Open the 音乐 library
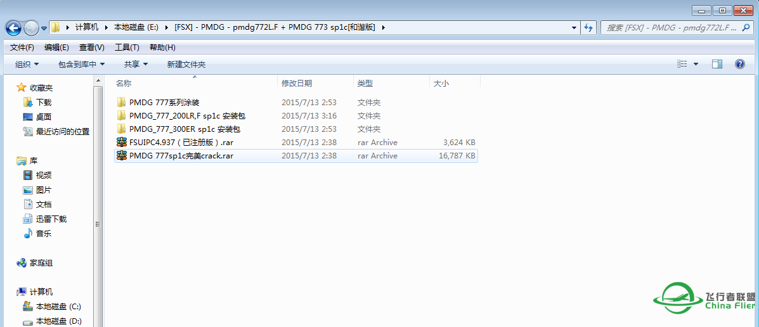759x327 pixels. (44, 234)
